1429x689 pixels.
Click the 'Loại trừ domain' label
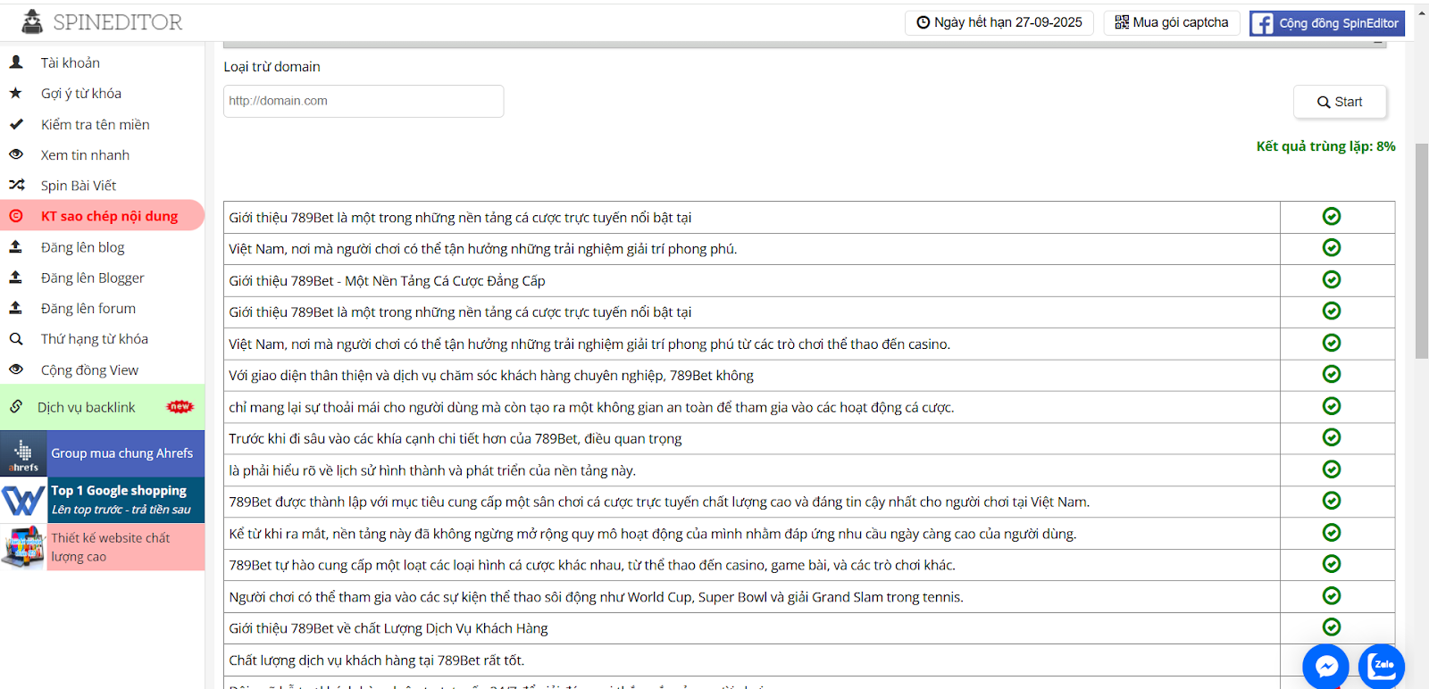(x=272, y=67)
